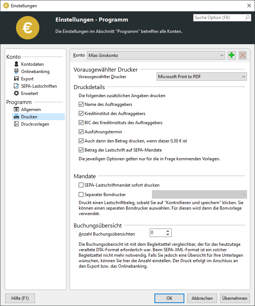Image resolution: width=255 pixels, height=306 pixels.
Task: Click the magnifier icon in search box
Action: [247, 18]
